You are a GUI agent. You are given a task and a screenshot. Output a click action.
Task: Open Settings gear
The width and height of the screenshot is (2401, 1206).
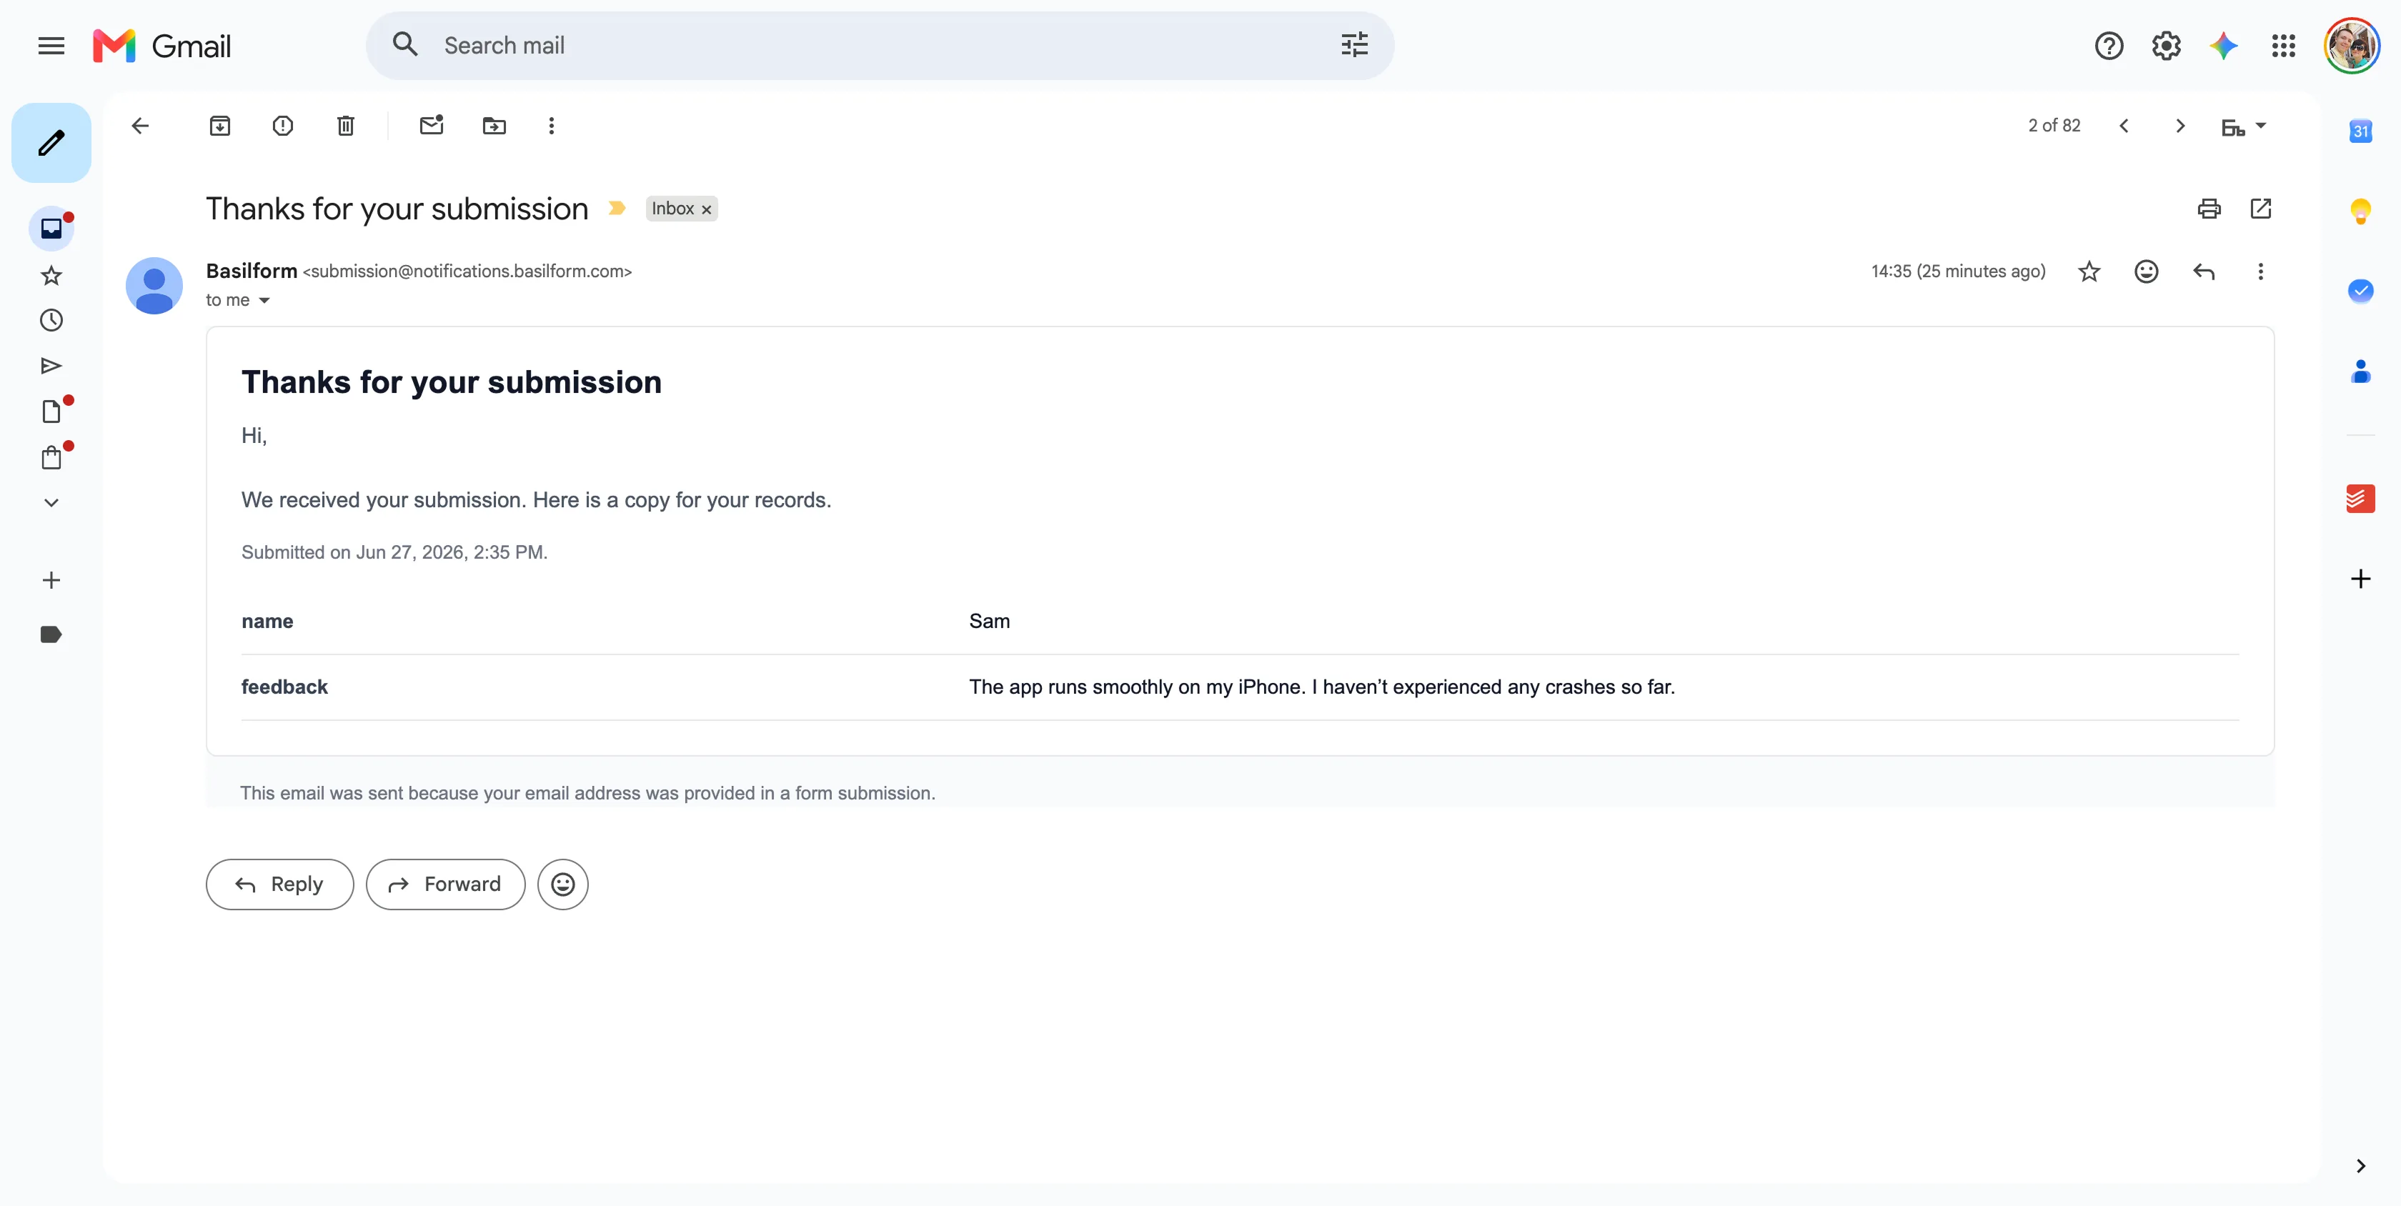click(x=2166, y=46)
